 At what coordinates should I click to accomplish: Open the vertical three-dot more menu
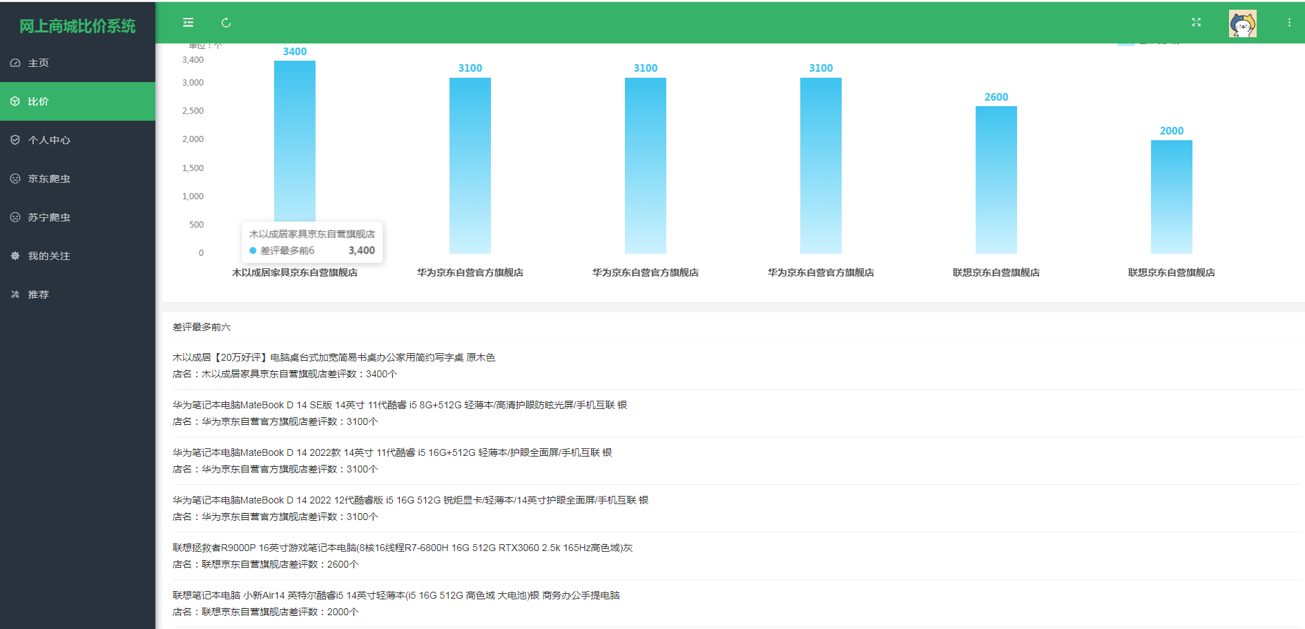point(1289,23)
